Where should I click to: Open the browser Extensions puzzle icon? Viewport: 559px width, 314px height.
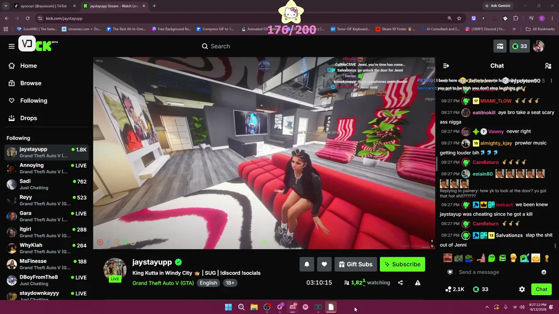516,18
